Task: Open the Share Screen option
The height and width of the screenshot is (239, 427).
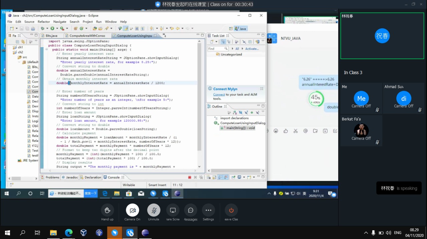Action: [173, 210]
